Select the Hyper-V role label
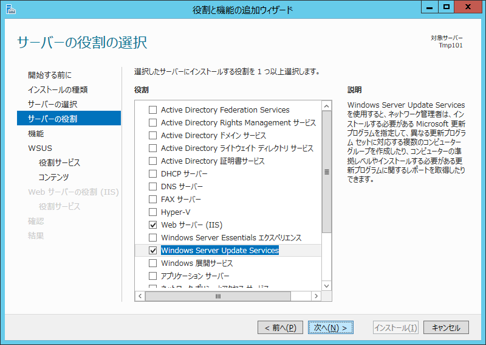The width and height of the screenshot is (486, 345). point(176,212)
